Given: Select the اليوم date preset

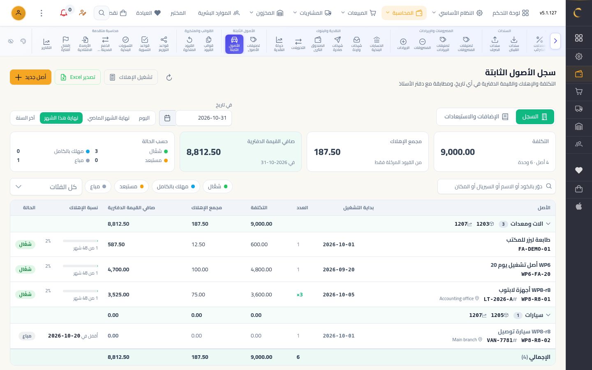Looking at the screenshot, I should tap(144, 118).
